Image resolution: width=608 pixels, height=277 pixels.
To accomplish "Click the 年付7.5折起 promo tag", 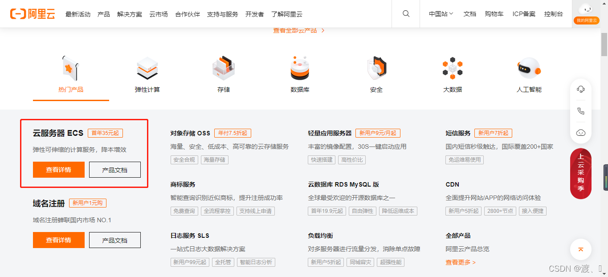I will (x=233, y=133).
